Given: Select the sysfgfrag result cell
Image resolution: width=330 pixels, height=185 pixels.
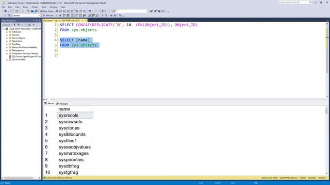Looking at the screenshot, I should 75,172.
